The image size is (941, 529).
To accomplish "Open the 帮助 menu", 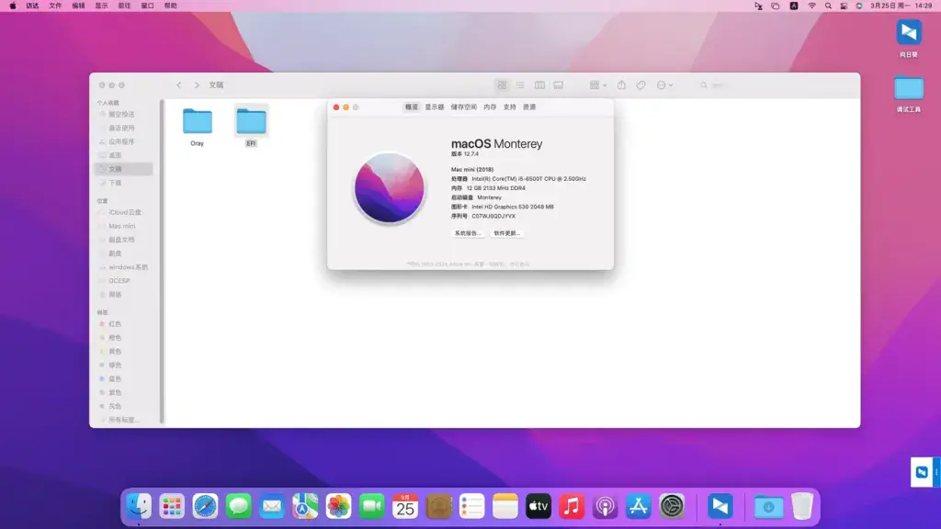I will pyautogui.click(x=170, y=6).
